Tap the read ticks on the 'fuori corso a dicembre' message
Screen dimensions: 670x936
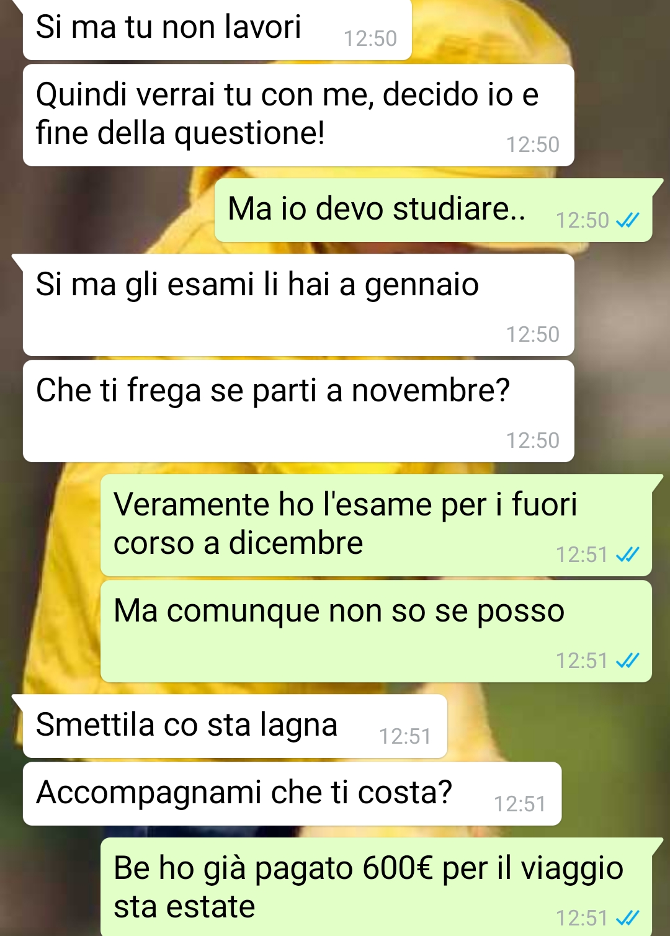(627, 555)
